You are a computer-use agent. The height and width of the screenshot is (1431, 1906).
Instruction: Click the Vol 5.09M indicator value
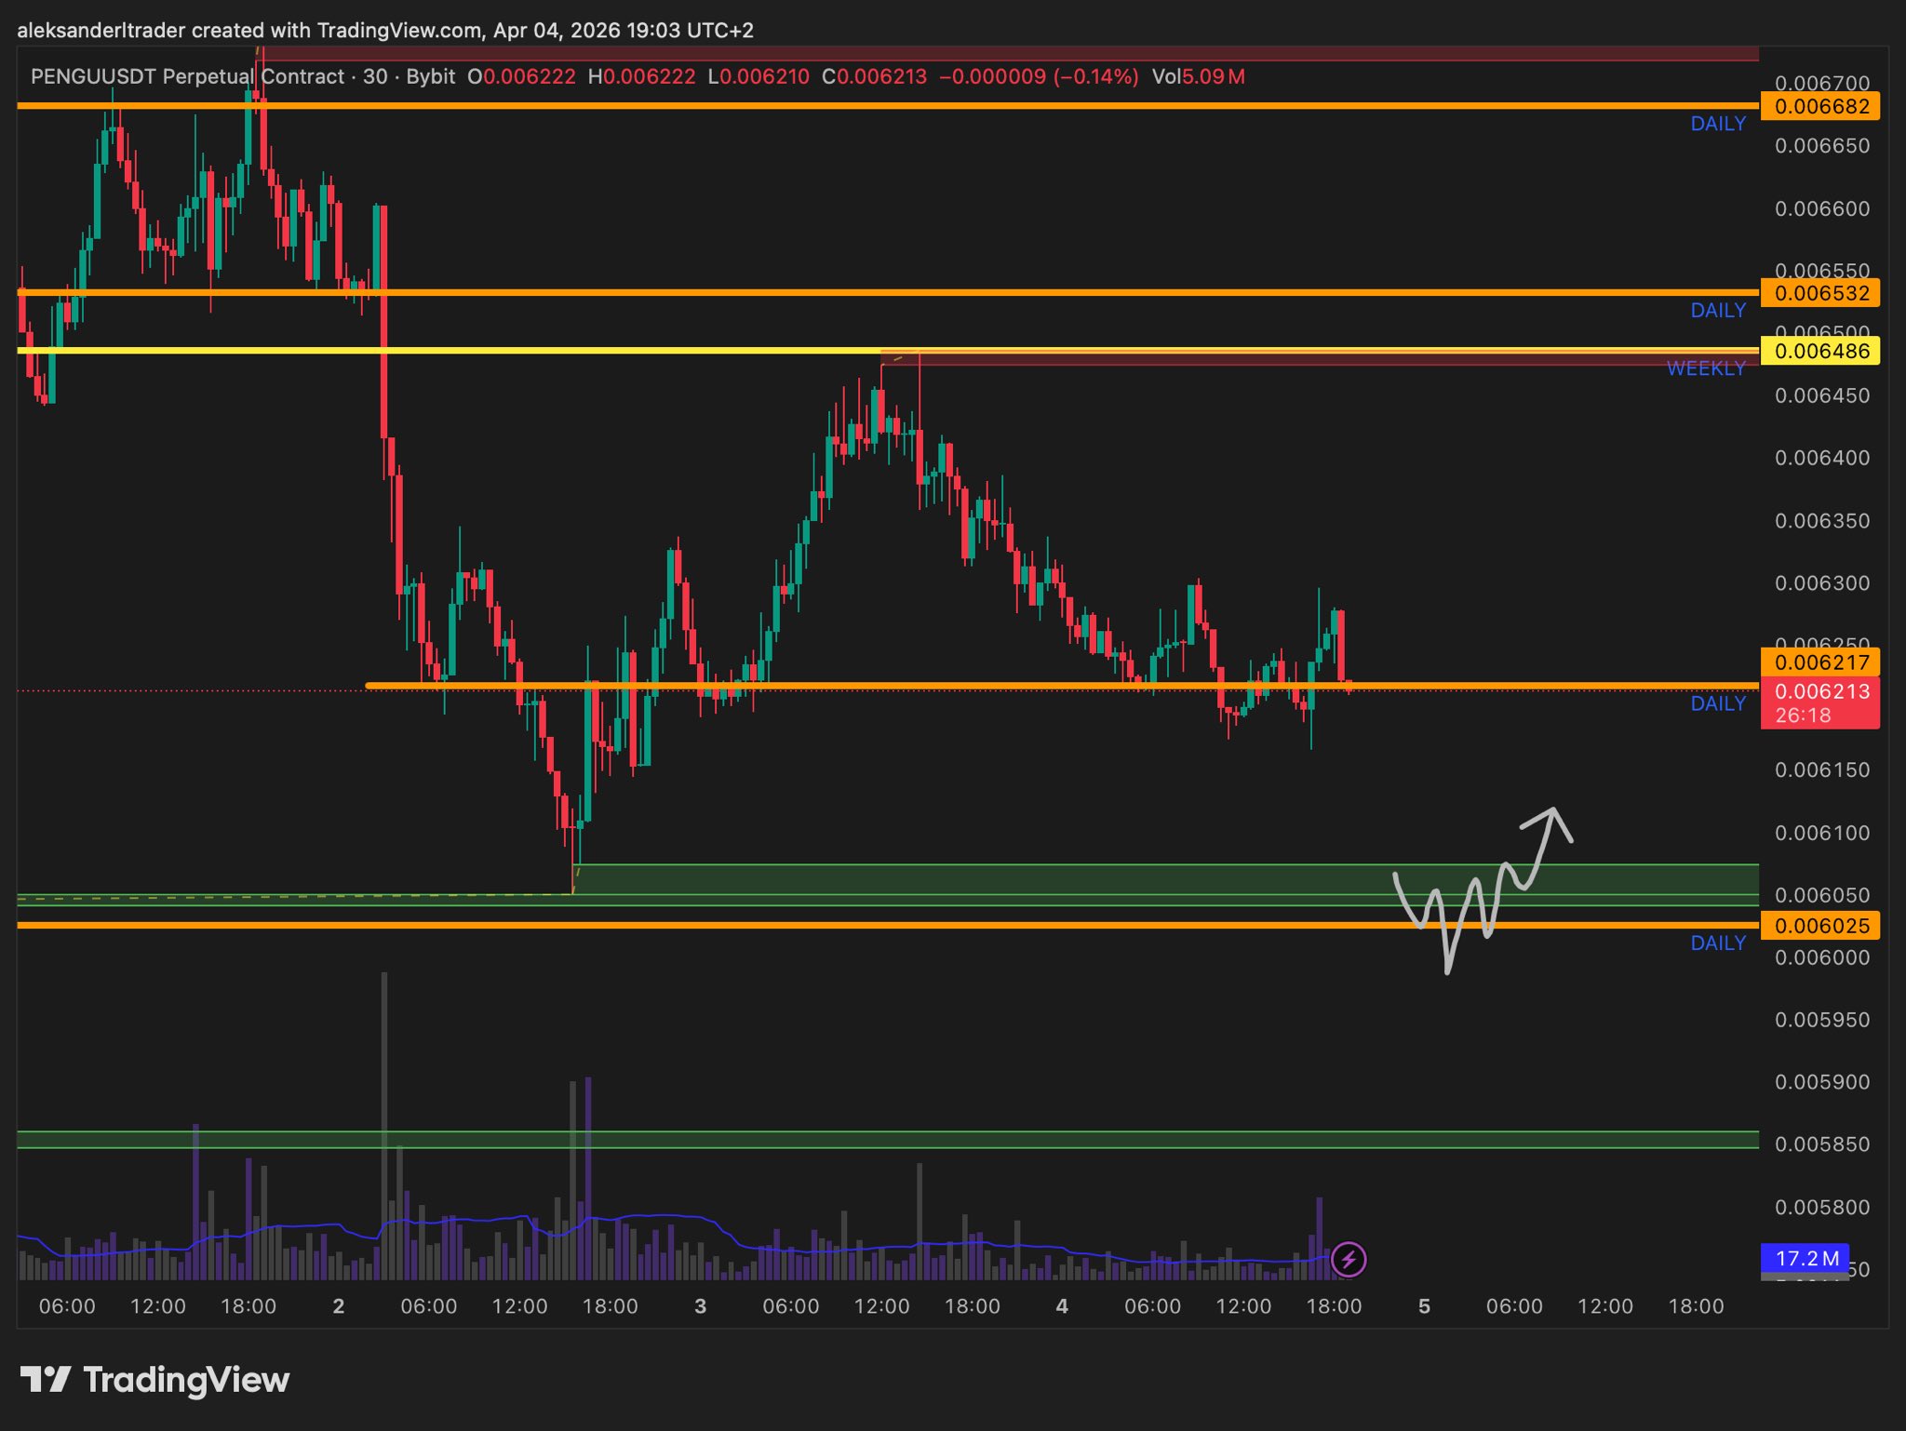click(x=1198, y=76)
